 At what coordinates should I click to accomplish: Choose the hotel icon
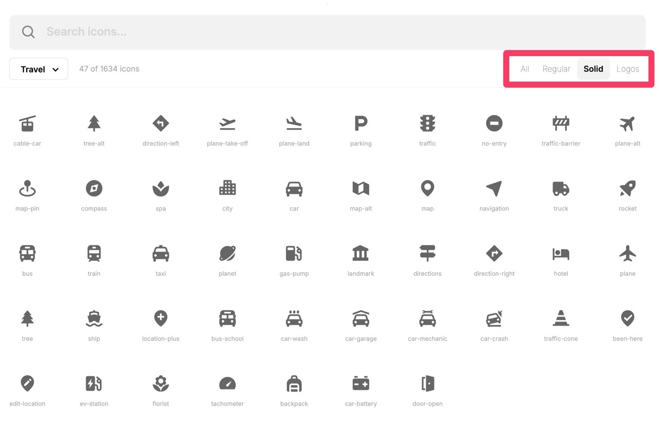[x=561, y=254]
